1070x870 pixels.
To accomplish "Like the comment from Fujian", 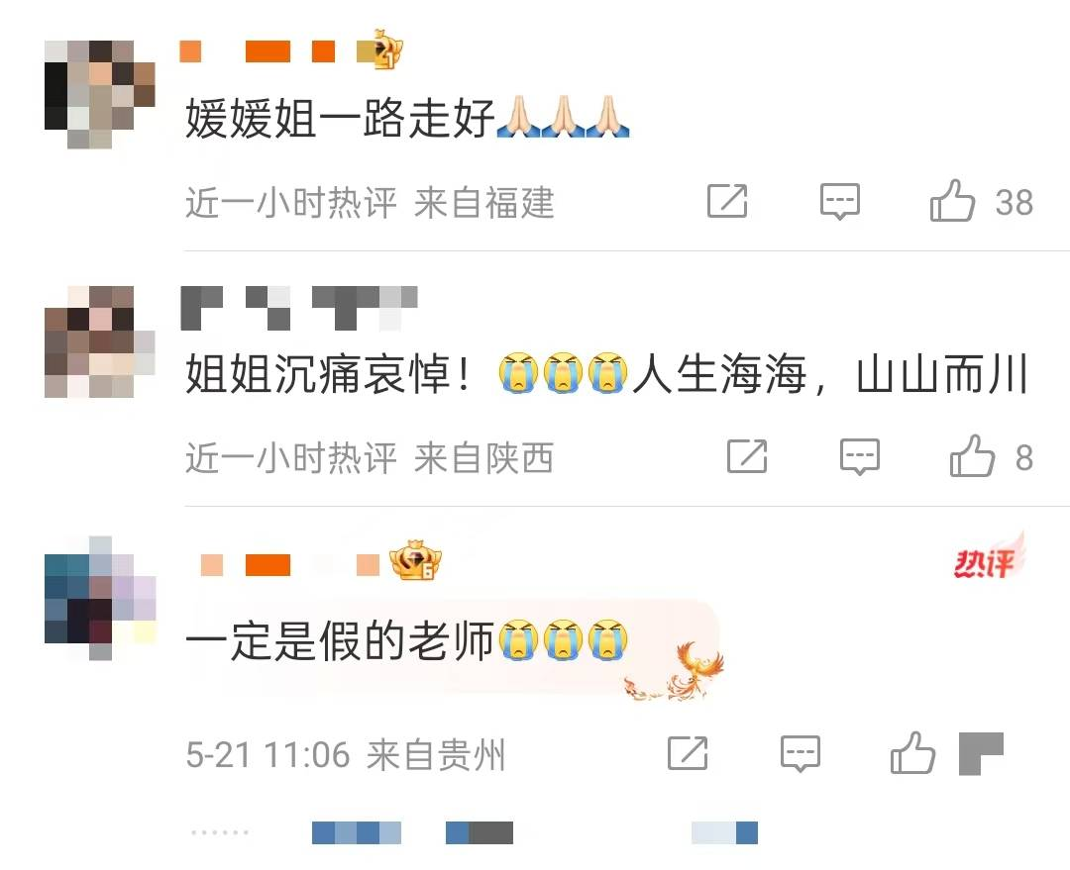I will pyautogui.click(x=952, y=201).
